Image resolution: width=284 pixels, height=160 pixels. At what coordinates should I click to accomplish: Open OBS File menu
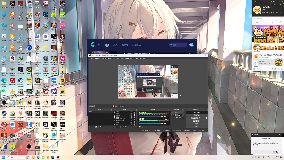pos(92,58)
